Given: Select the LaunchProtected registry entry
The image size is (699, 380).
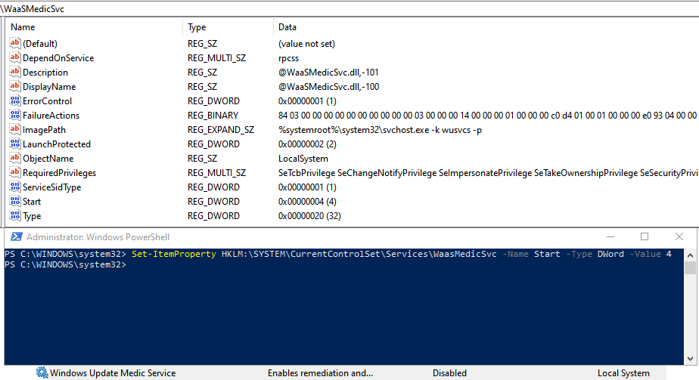Looking at the screenshot, I should [57, 144].
